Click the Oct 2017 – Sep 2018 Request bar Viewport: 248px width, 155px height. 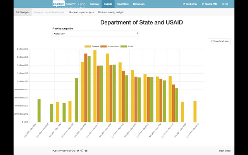coord(183,112)
